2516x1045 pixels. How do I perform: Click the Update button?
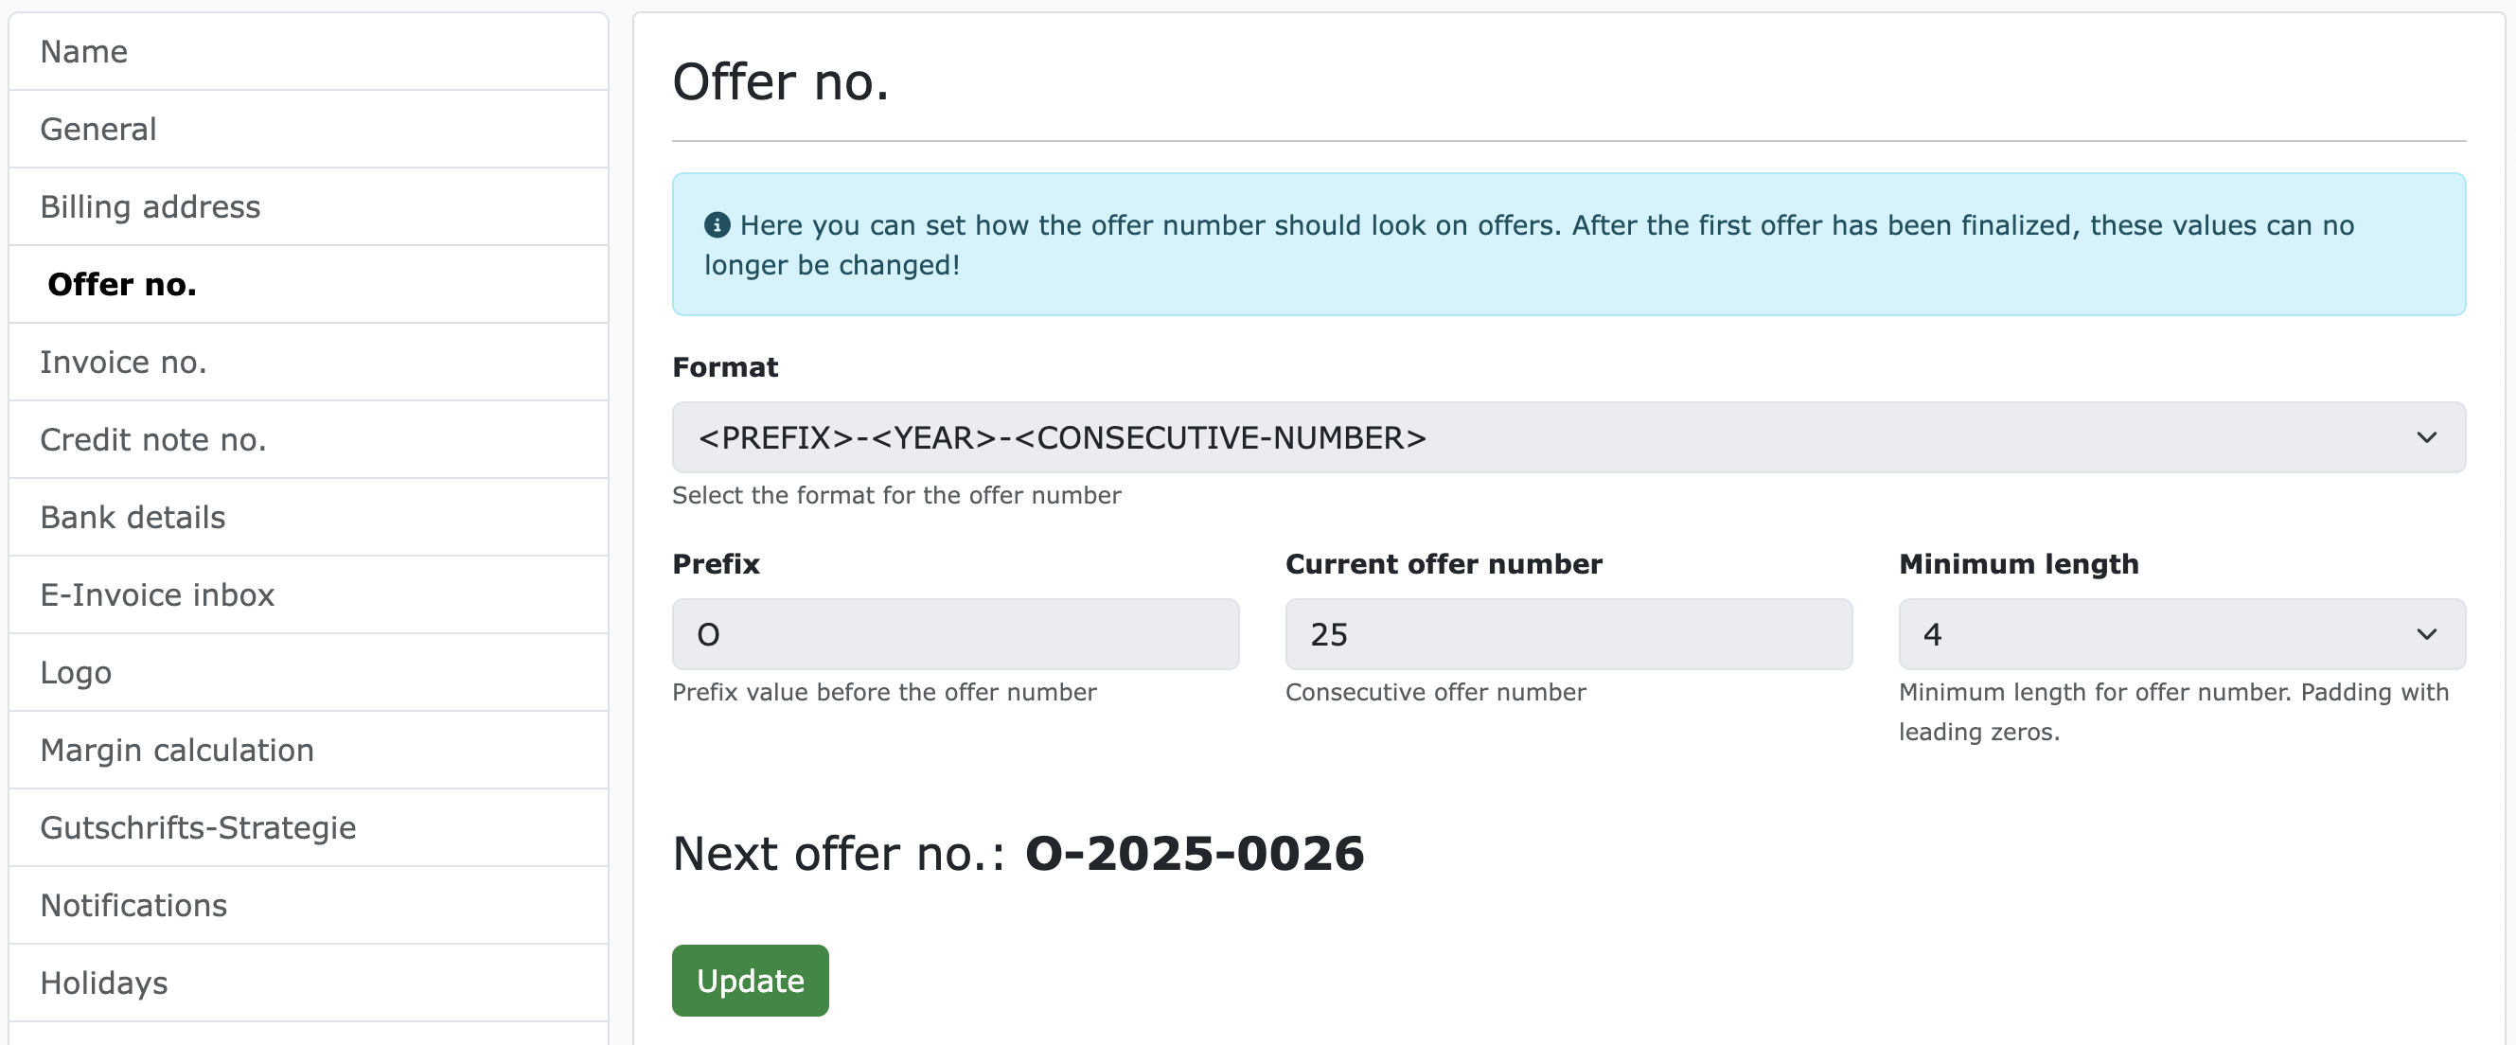[749, 980]
